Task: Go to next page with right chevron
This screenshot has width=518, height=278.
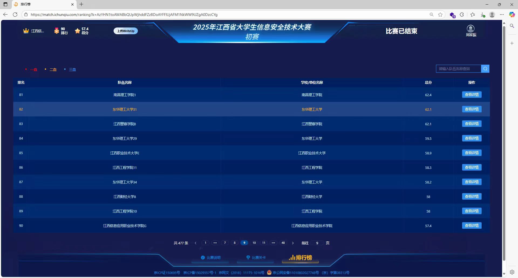Action: [293, 243]
